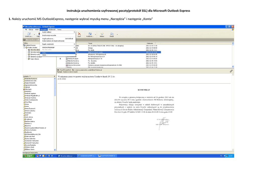Choose Opcje... from the Narzędzia menu
The width and height of the screenshot is (257, 182).
tap(45, 55)
